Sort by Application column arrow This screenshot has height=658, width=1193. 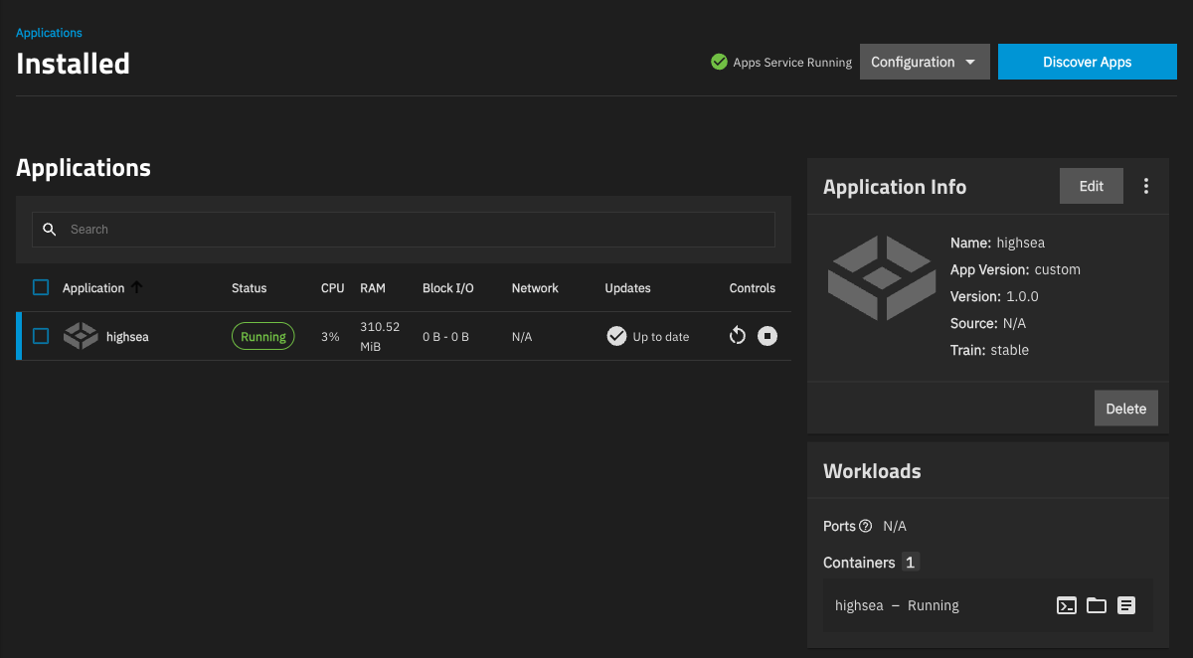point(137,287)
